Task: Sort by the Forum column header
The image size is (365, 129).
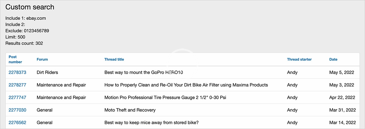Action: 42,59
